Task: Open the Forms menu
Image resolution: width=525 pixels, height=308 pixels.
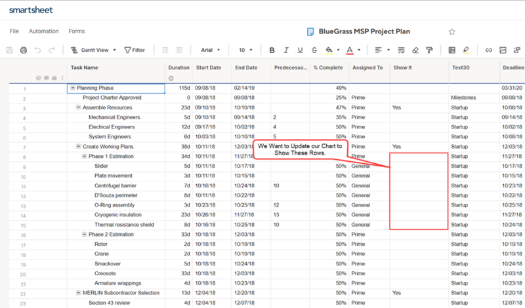Action: 77,31
